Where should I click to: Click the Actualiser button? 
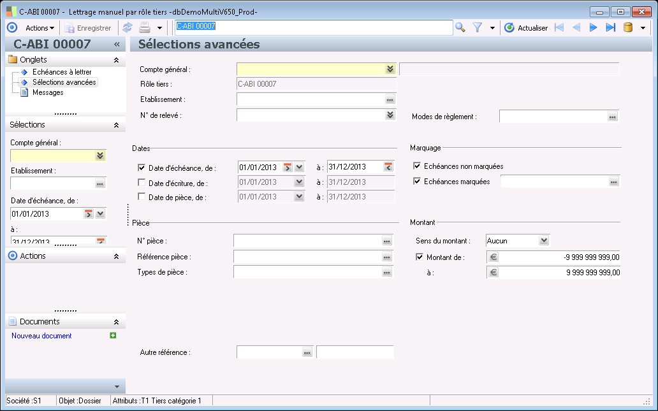tap(526, 28)
